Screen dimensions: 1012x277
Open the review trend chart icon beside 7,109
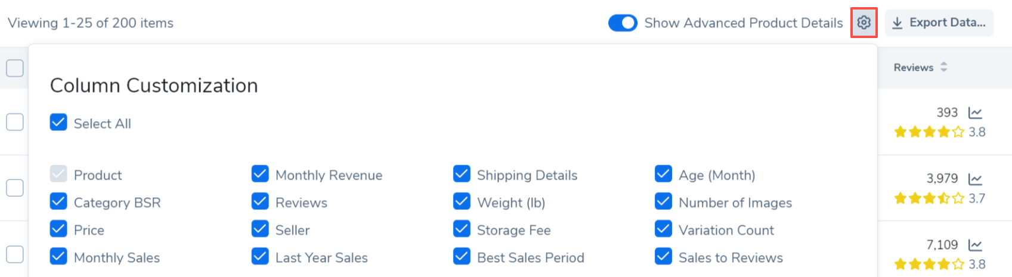point(975,245)
